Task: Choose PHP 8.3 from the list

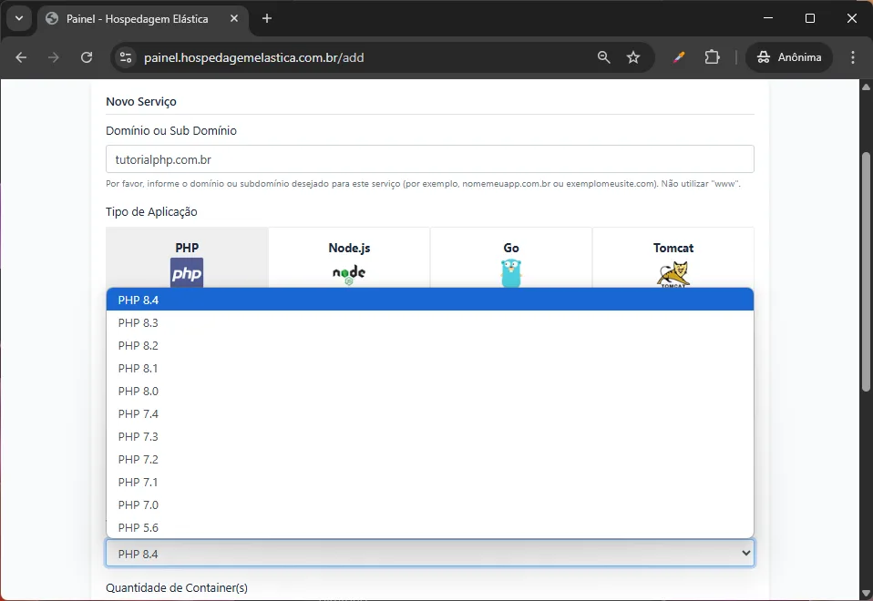Action: point(430,322)
